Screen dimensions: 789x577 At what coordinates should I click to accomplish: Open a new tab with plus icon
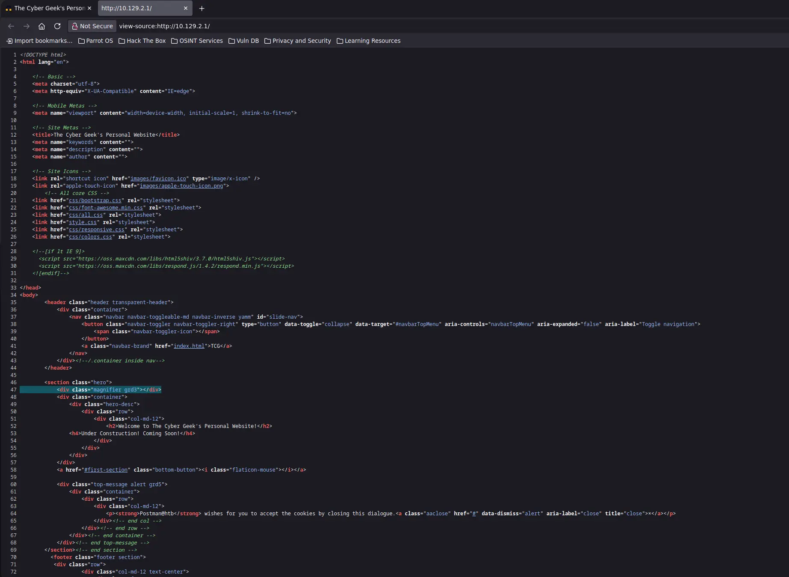(x=202, y=8)
